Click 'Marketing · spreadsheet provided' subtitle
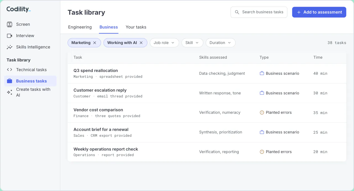 point(108,77)
